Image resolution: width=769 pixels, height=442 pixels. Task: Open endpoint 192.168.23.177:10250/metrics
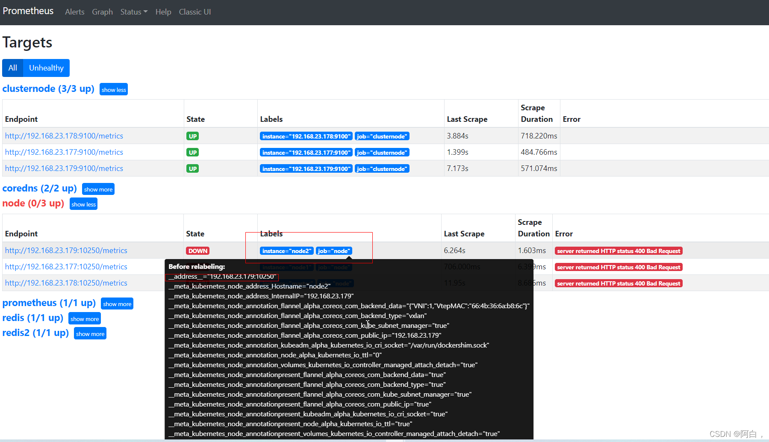66,267
